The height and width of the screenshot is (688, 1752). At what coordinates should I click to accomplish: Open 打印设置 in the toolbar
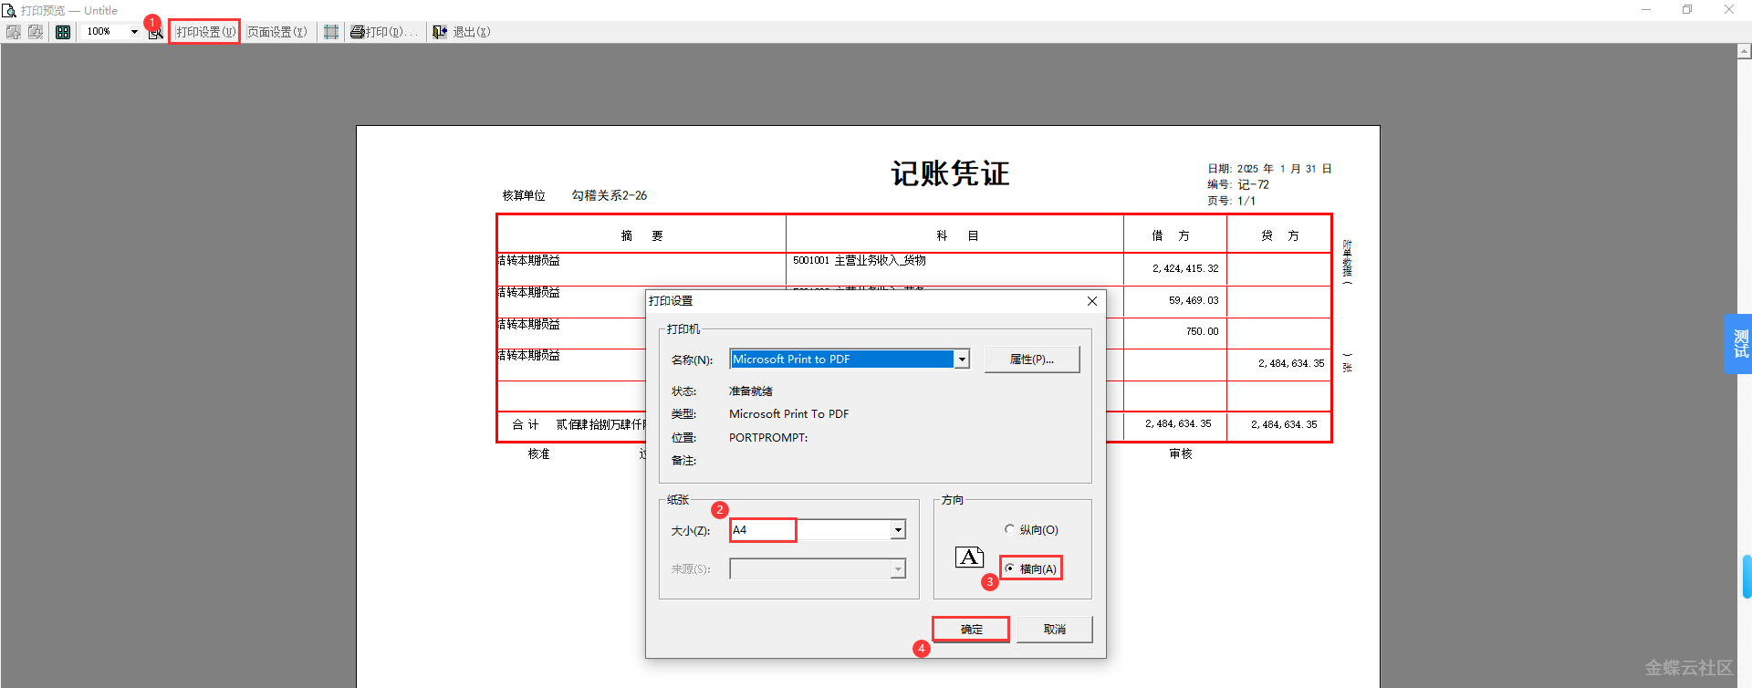coord(205,32)
